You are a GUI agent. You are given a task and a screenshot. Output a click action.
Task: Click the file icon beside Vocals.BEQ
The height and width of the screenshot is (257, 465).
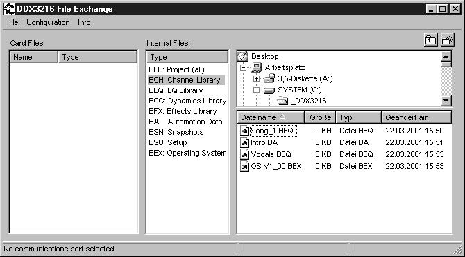[x=244, y=154]
